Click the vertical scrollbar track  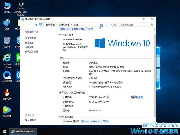[x=155, y=76]
